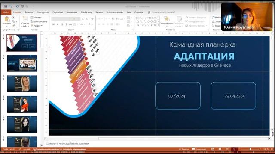Open the Экспресс-стили dropdown

pos(179,22)
